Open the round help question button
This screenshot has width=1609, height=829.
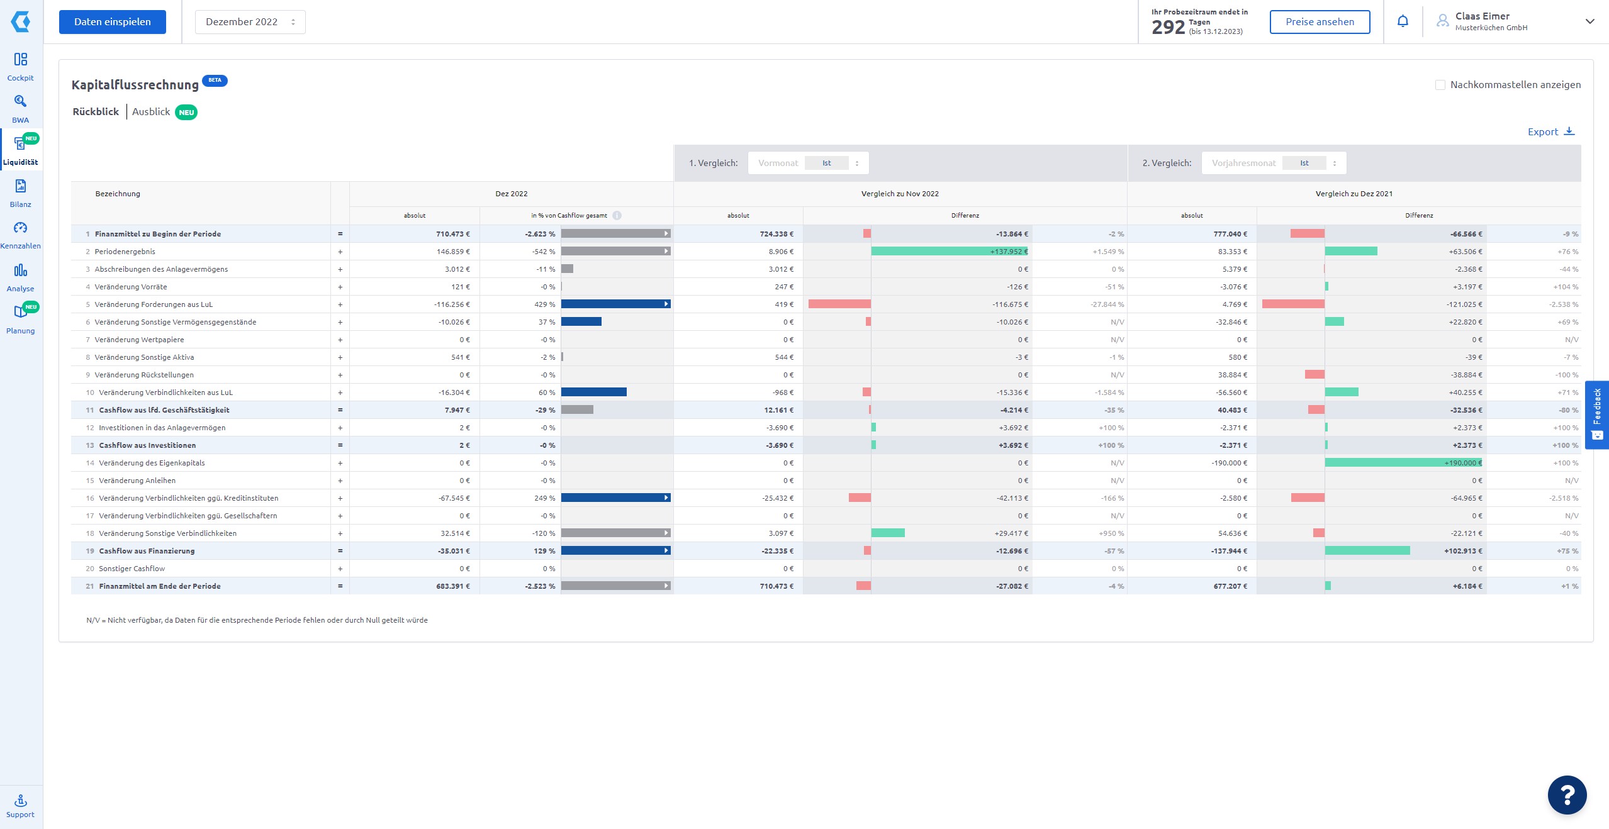(1567, 795)
